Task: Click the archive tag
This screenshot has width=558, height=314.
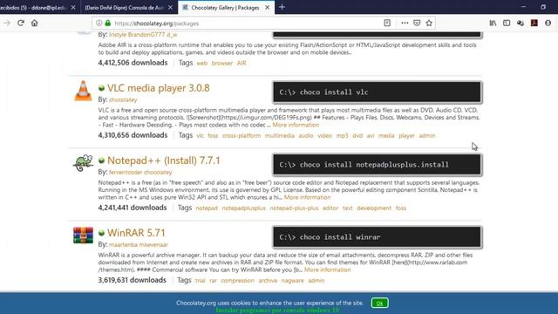Action: [x=268, y=281]
